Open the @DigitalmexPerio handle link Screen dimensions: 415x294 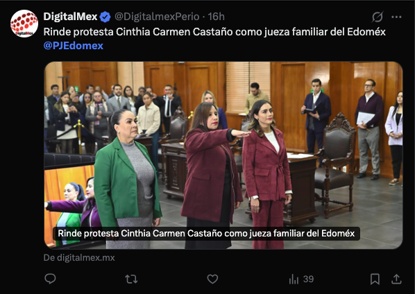(157, 17)
